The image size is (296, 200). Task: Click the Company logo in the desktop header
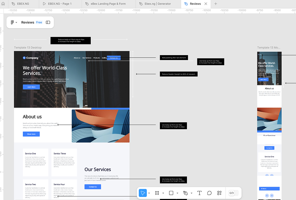point(31,58)
